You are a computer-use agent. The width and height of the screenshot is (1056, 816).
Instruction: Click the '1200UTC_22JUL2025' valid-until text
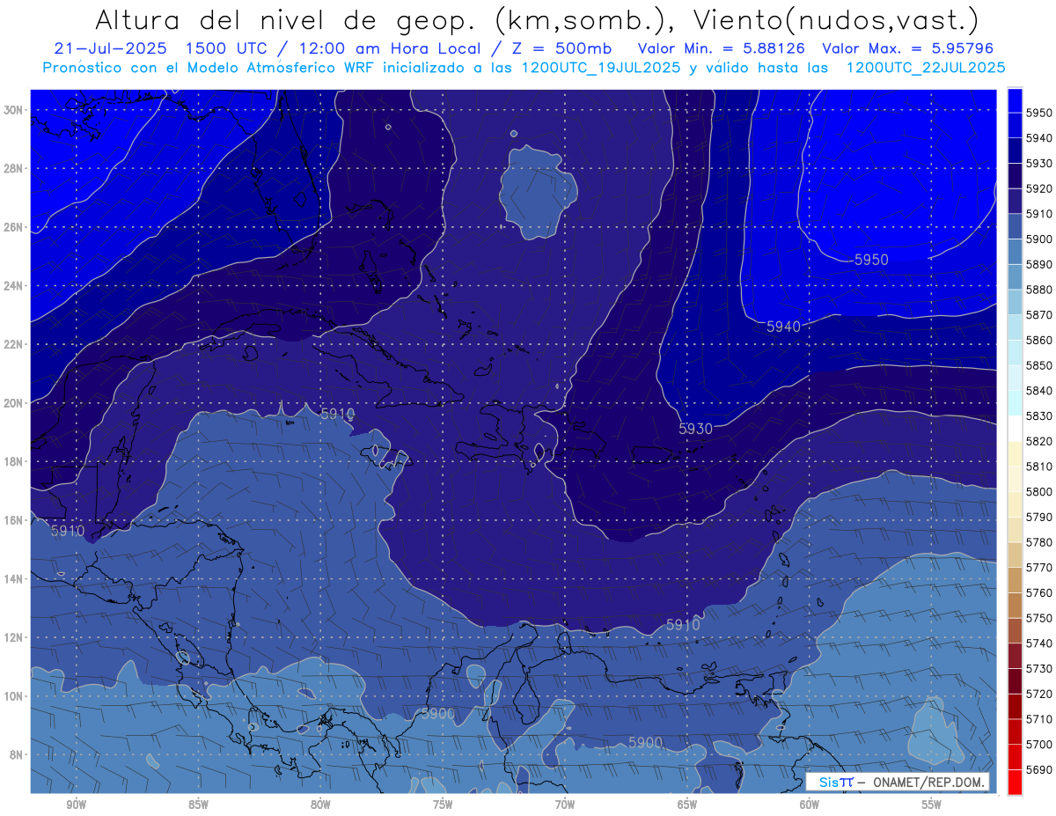click(926, 67)
